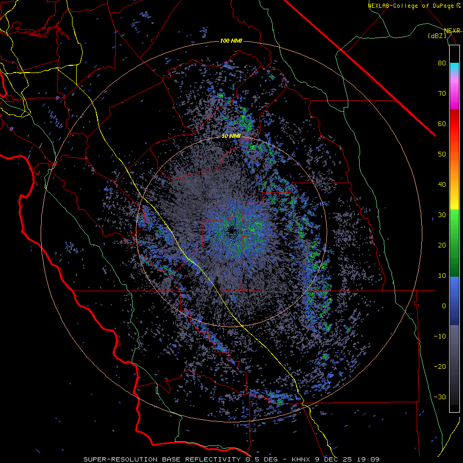
Task: Click the 80 value on dBZ scale
Action: [442, 63]
